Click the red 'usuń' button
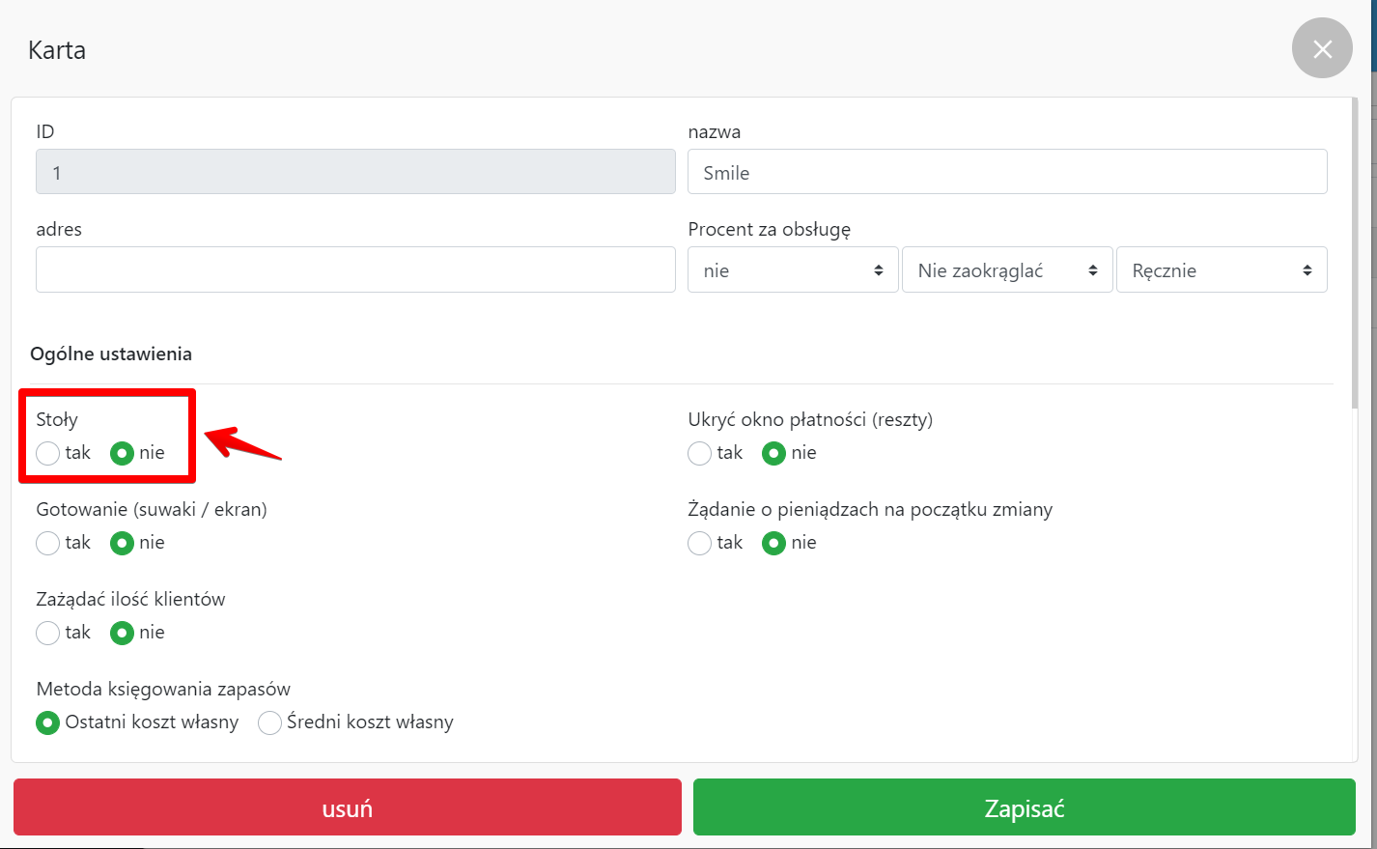Screen dimensions: 1377x849 pyautogui.click(x=348, y=807)
